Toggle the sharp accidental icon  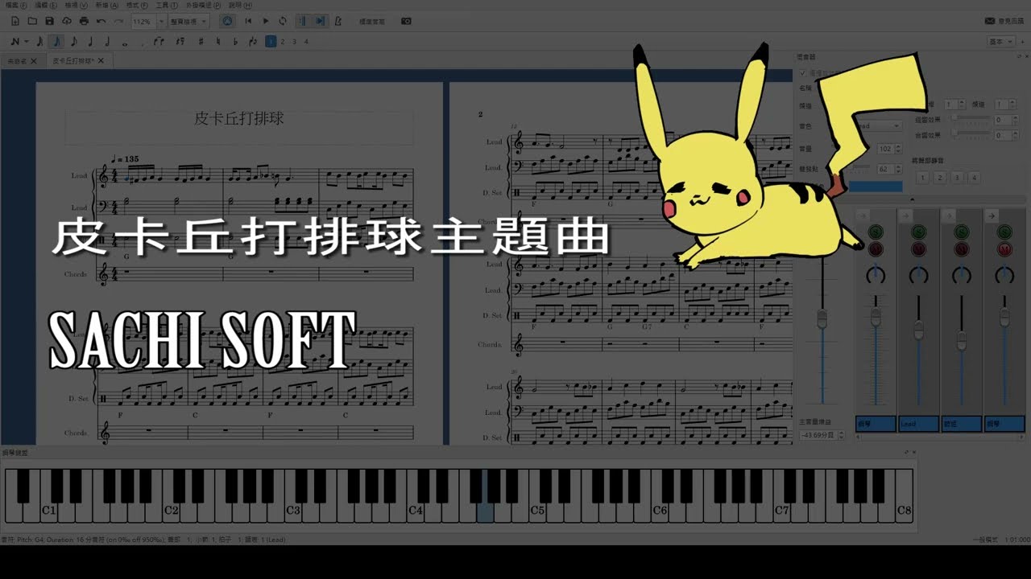tap(201, 41)
